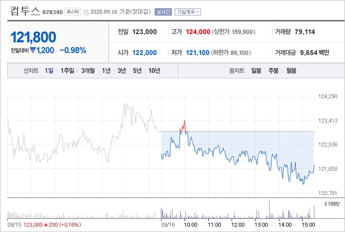Image resolution: width=345 pixels, height=232 pixels.
Task: Click the clock icon beside the date
Action: [x=86, y=12]
